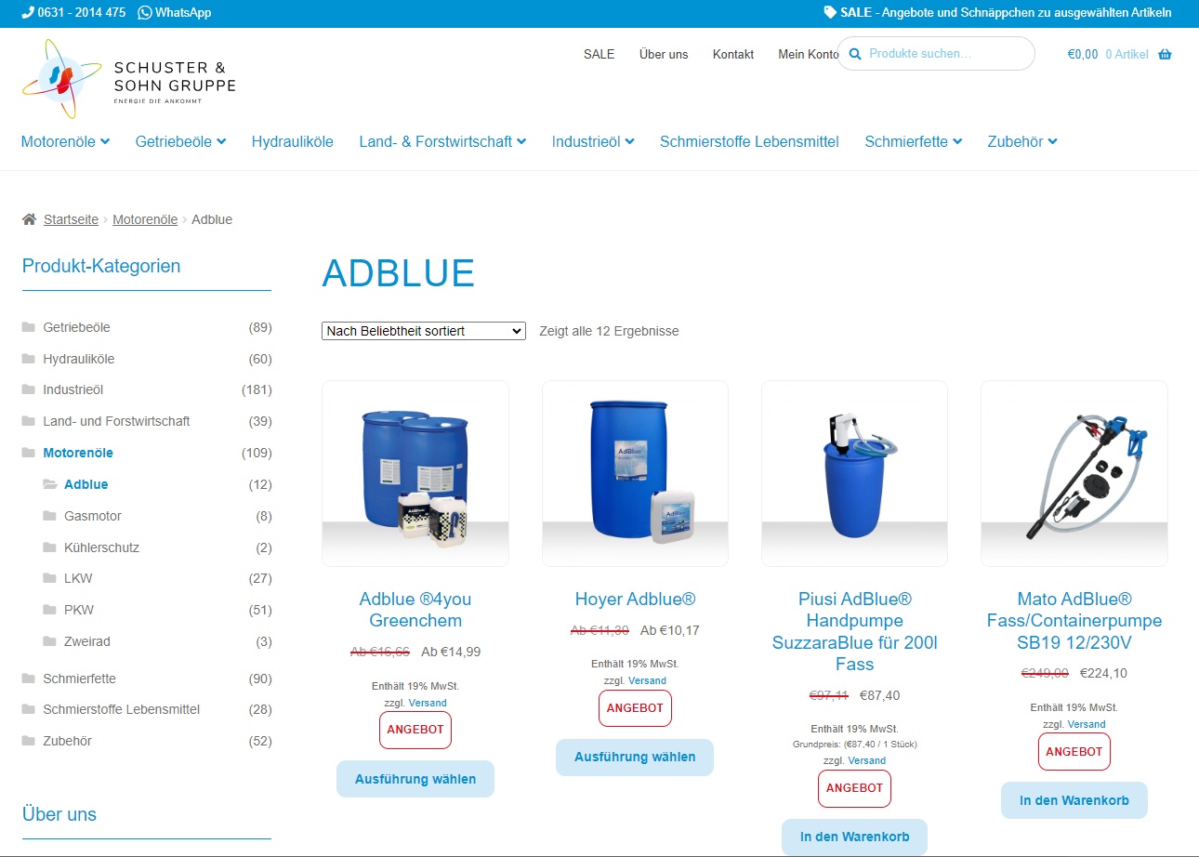This screenshot has width=1199, height=857.
Task: Open the shopping cart icon
Action: coord(1164,54)
